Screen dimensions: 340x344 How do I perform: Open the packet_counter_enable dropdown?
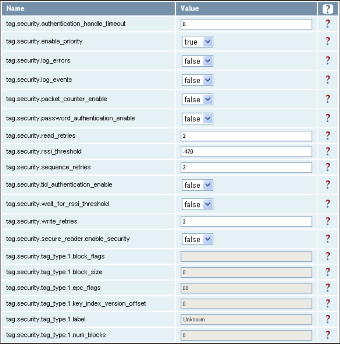197,99
